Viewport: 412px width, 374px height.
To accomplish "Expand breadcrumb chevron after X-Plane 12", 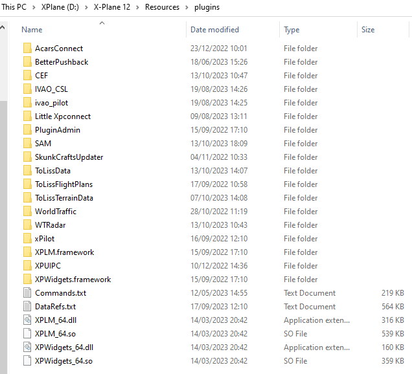I will click(138, 7).
